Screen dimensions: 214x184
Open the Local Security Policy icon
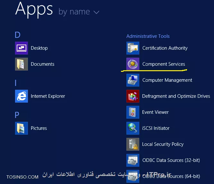[x=133, y=144]
